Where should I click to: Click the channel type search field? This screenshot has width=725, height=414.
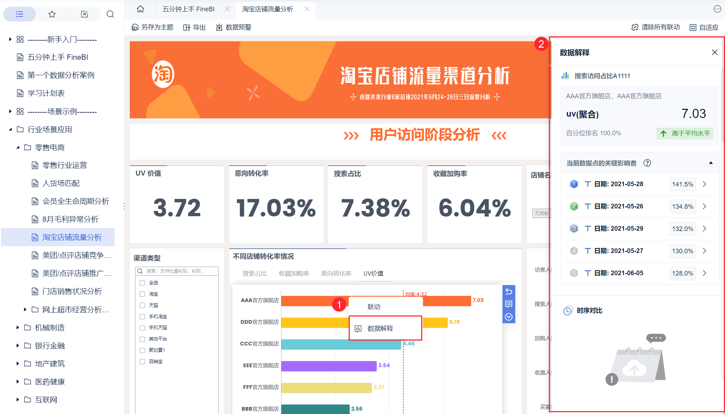click(x=177, y=271)
